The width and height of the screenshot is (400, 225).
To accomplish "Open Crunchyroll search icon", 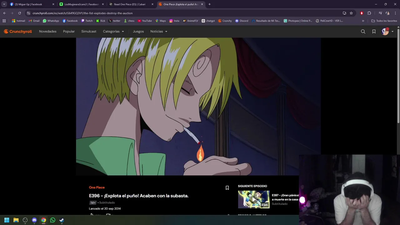I will click(x=363, y=32).
